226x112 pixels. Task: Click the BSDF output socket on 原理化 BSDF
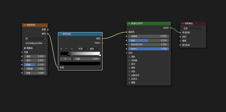click(x=171, y=28)
